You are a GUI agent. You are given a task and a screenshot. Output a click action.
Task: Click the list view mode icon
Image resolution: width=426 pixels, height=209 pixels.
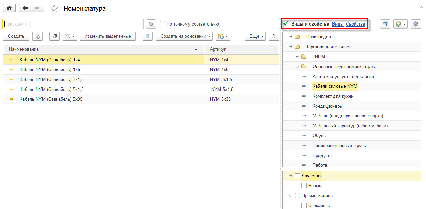click(147, 36)
